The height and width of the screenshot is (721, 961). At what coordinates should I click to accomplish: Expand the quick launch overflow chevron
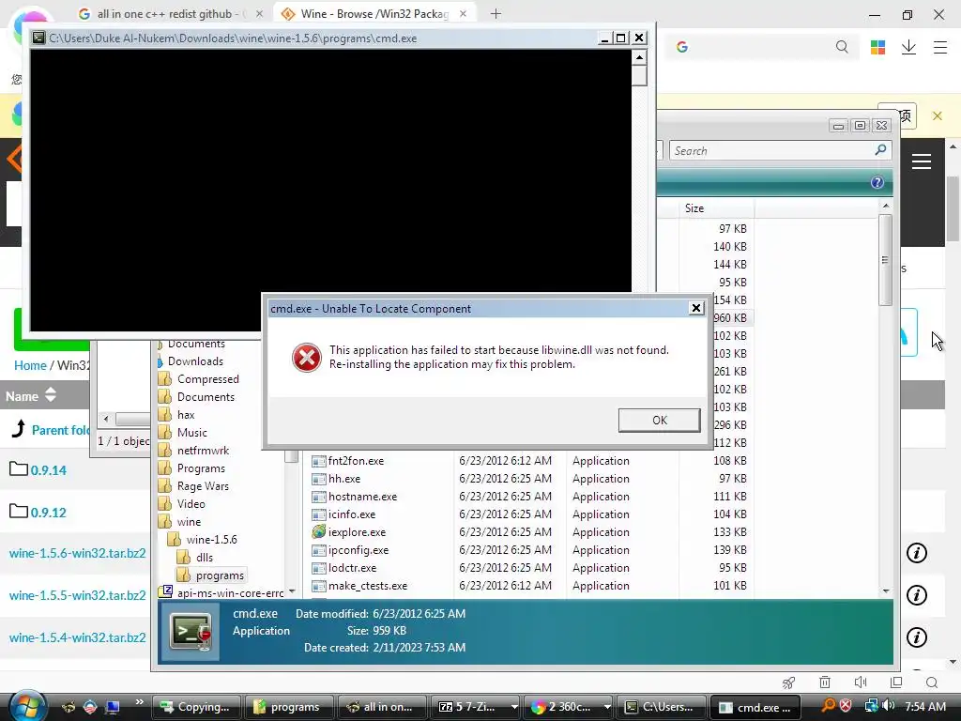(139, 702)
